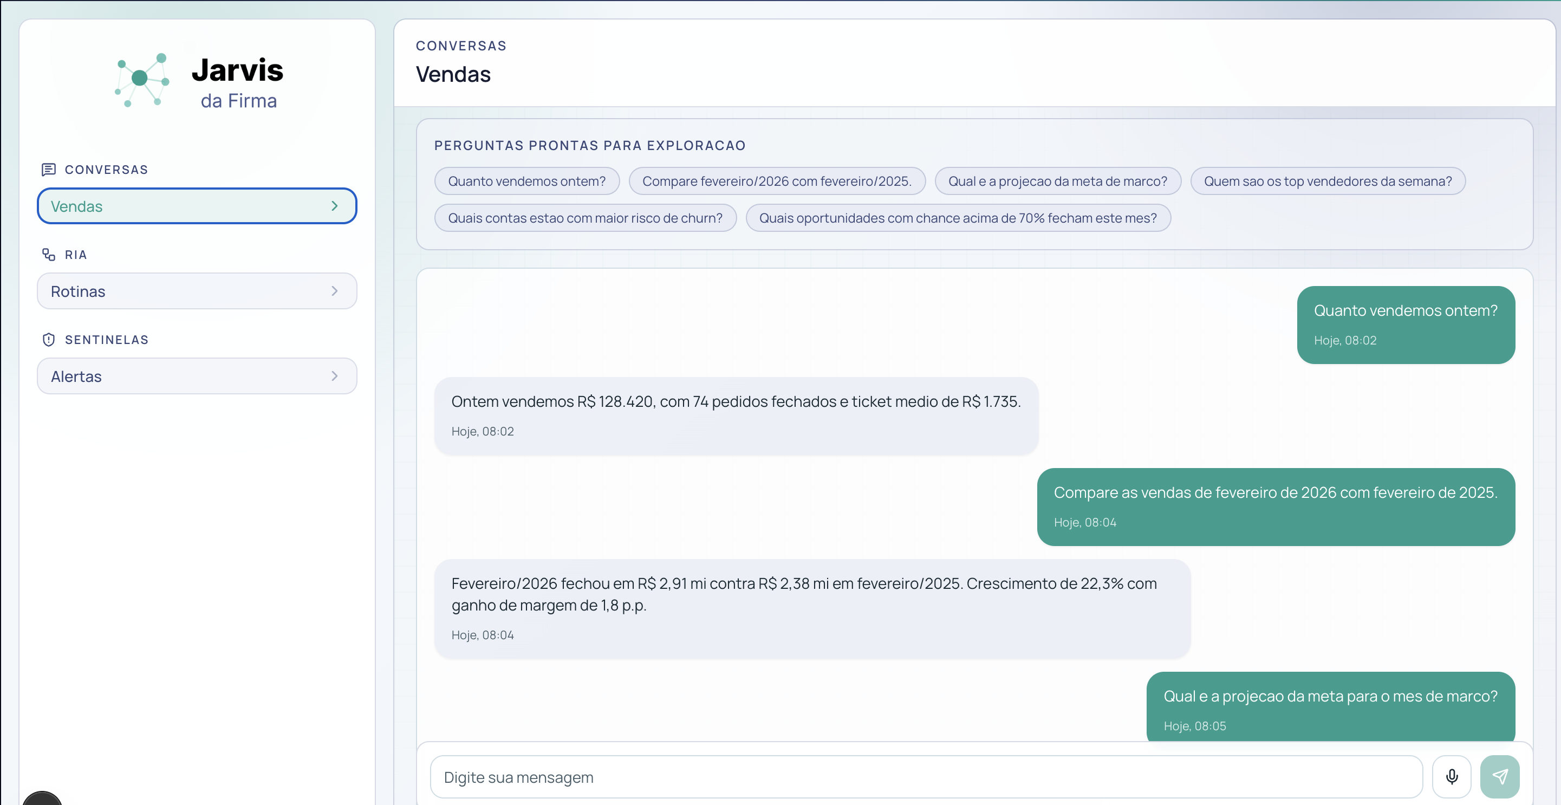The width and height of the screenshot is (1561, 805).
Task: Select the Conversas chat bubble icon
Action: [49, 169]
